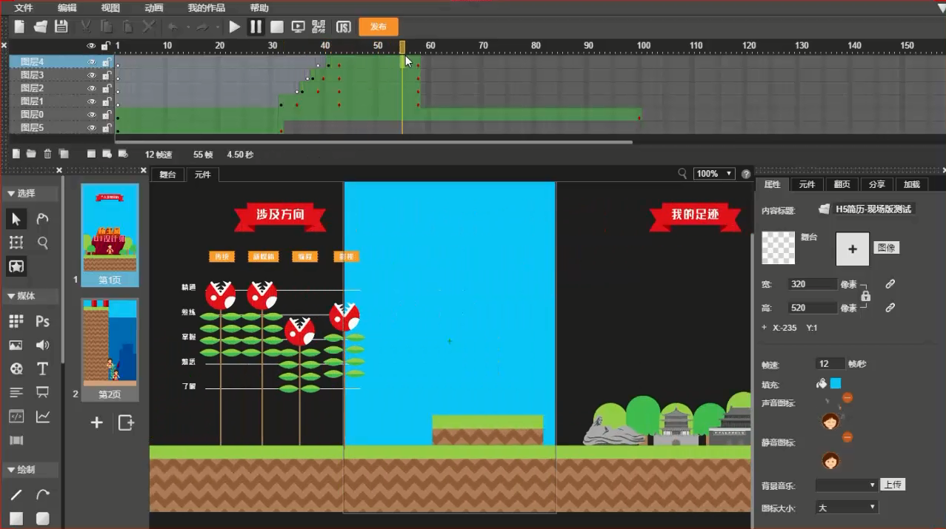Open the 编辑 menu
Image resolution: width=946 pixels, height=529 pixels.
(67, 8)
